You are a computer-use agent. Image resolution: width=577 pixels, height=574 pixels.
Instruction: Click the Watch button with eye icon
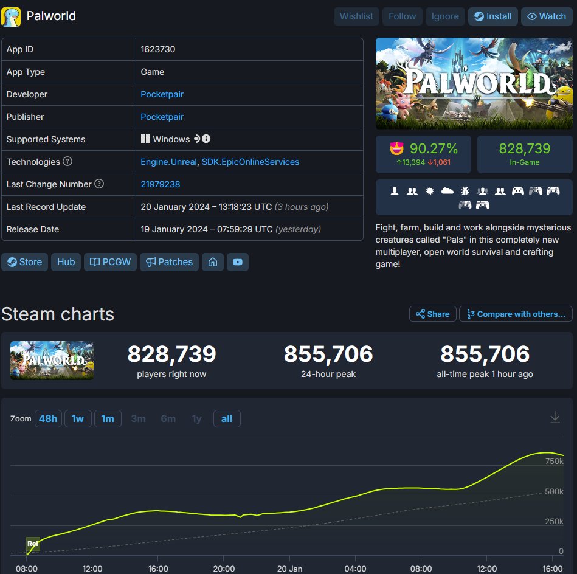(547, 16)
